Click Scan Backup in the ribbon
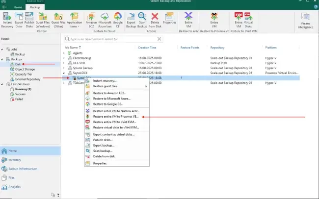Viewport: 319px width, 199px height. [x=142, y=20]
